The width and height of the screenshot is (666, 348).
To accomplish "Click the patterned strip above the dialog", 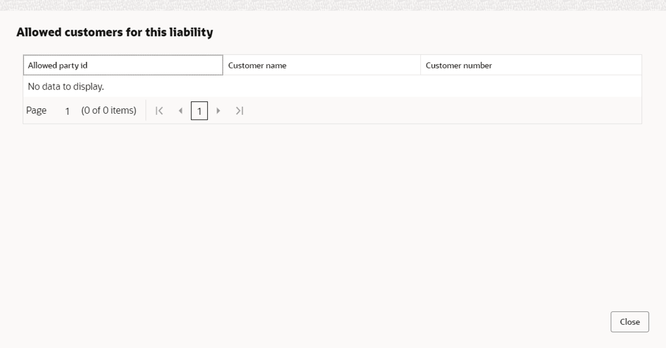I will (x=333, y=5).
